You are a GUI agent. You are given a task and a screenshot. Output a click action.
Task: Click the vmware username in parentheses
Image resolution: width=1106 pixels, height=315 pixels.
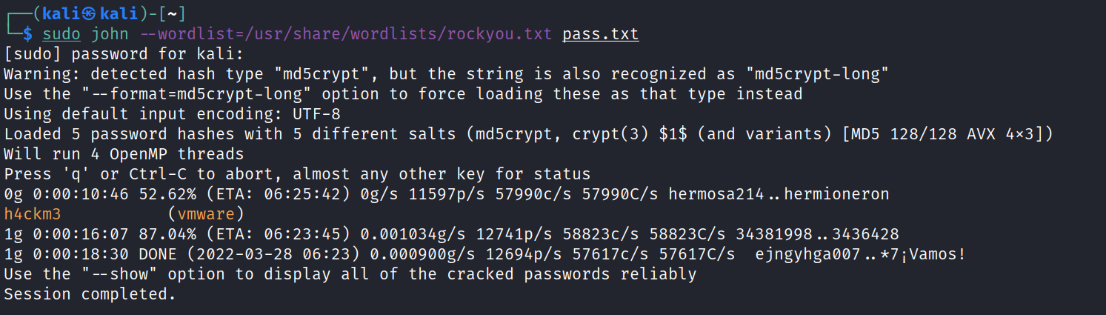tap(206, 214)
